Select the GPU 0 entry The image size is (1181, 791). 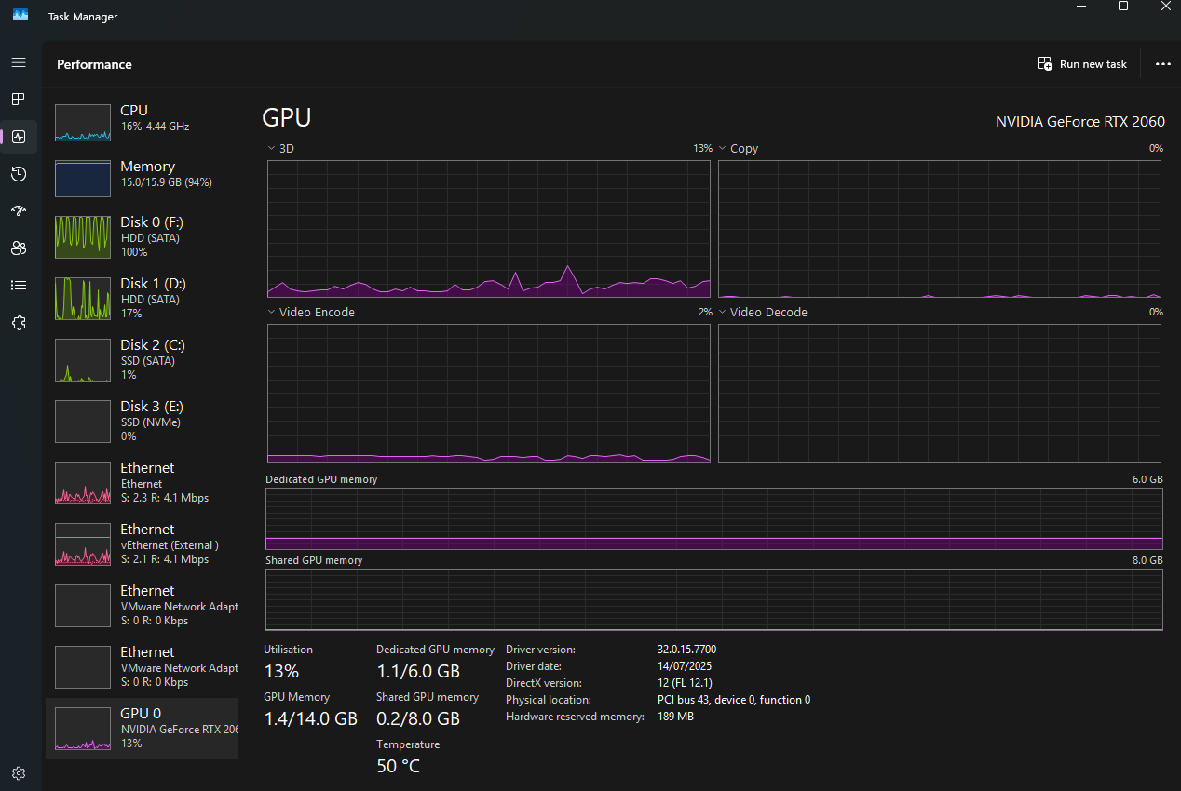pyautogui.click(x=142, y=728)
